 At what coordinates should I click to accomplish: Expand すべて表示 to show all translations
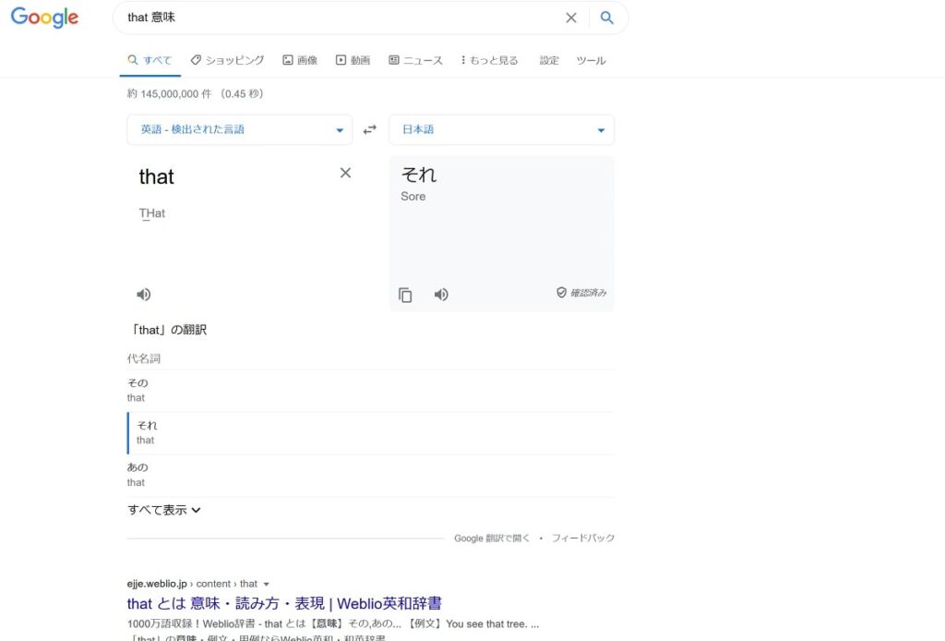pos(164,510)
